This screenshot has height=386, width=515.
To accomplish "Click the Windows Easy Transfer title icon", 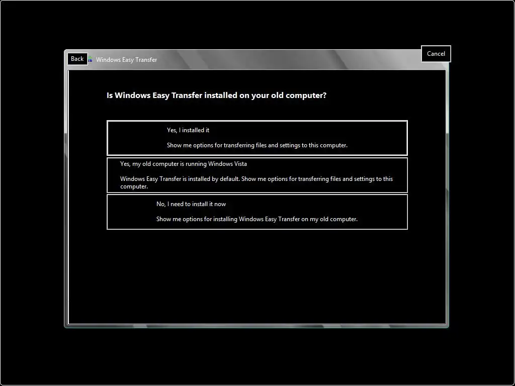I will (91, 60).
